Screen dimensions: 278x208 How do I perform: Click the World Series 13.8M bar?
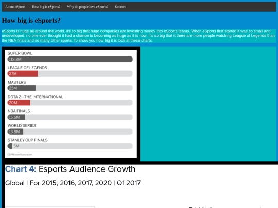[x=15, y=131]
